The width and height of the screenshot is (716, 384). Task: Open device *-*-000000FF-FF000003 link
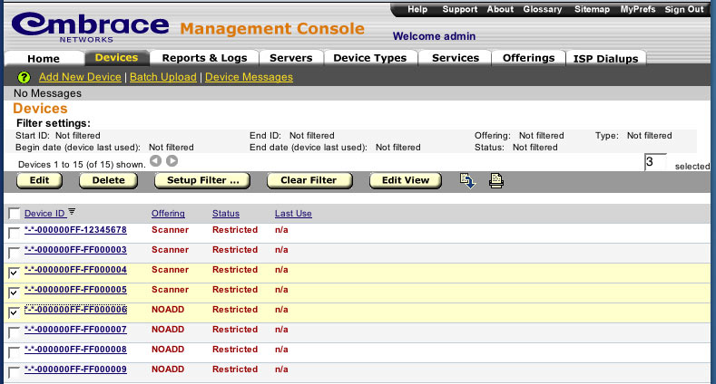tap(75, 250)
